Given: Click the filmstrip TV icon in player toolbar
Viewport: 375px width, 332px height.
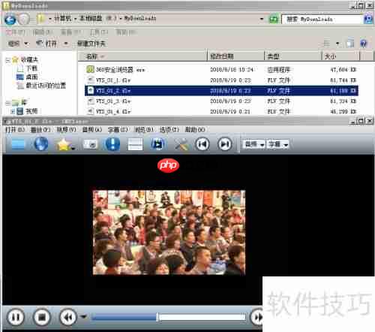Looking at the screenshot, I should click(x=157, y=144).
